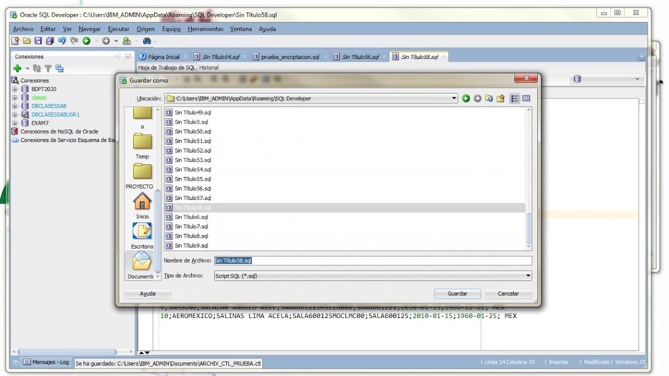This screenshot has height=376, width=669.
Task: Select file Sin Título9.sql in list
Action: [x=191, y=245]
